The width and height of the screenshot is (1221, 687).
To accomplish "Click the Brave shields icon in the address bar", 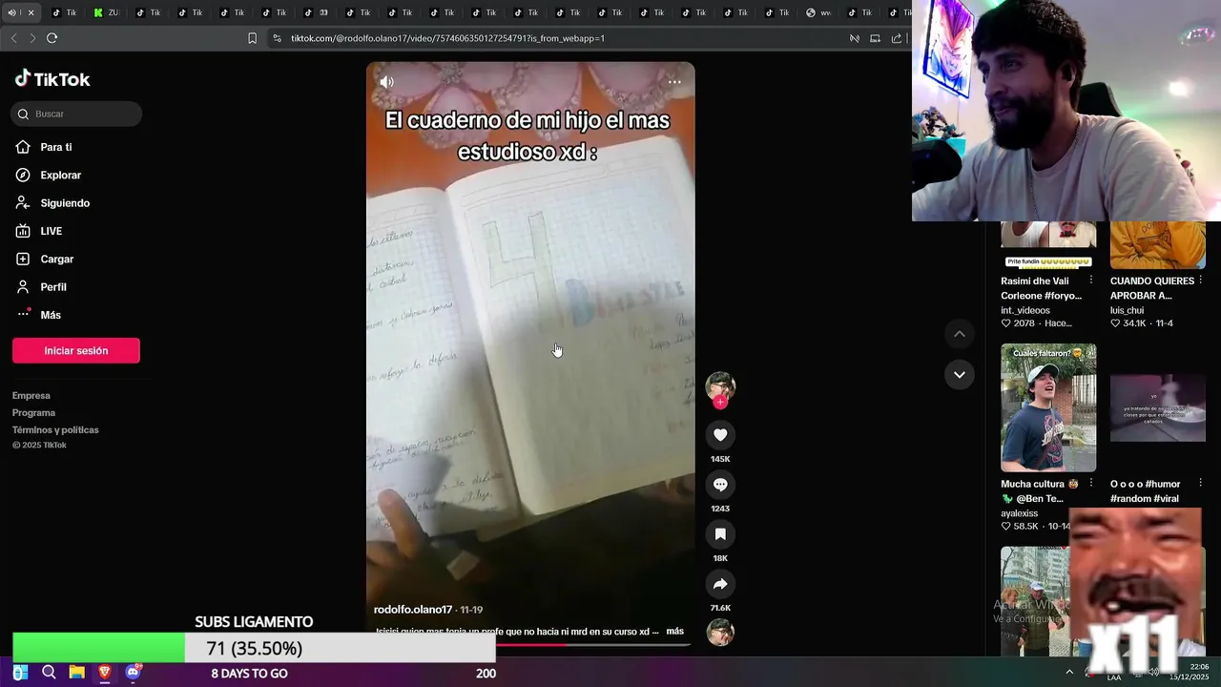I will pos(855,38).
